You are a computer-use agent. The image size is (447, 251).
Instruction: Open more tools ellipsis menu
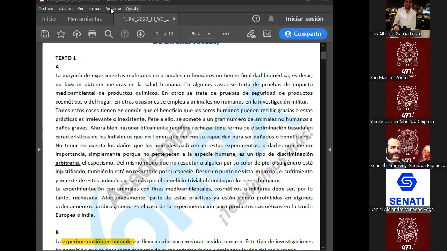[226, 34]
